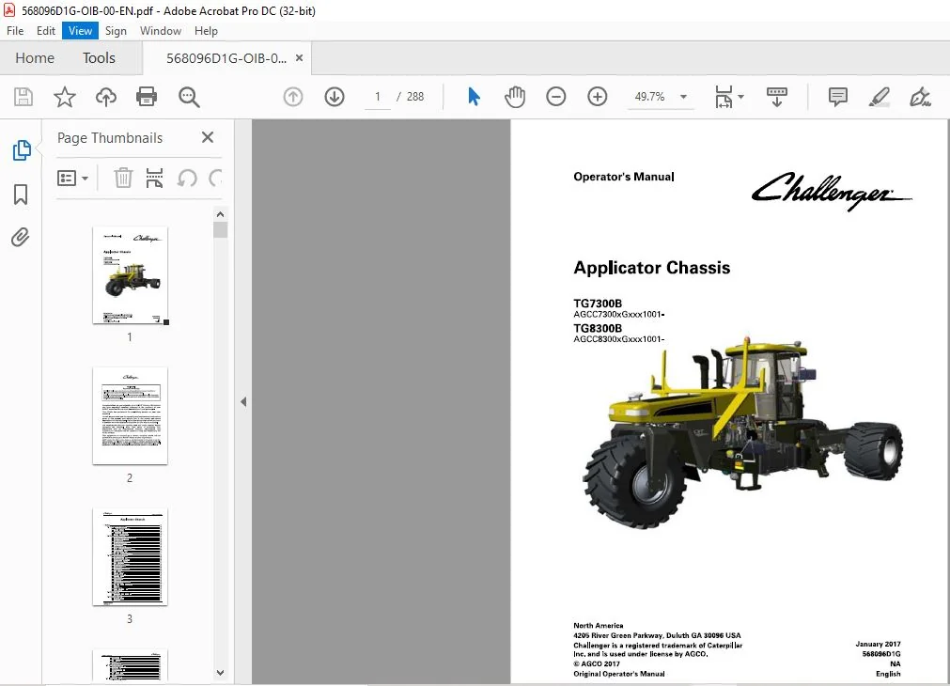Click the thumbnail panel scrollbar thumb

[x=221, y=229]
